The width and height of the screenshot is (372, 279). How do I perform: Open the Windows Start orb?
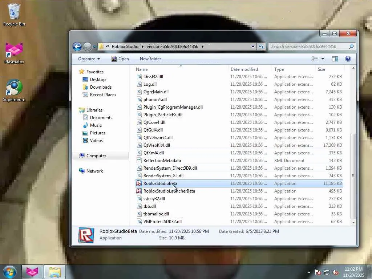click(x=9, y=272)
